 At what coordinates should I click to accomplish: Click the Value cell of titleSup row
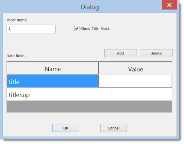[135, 94]
